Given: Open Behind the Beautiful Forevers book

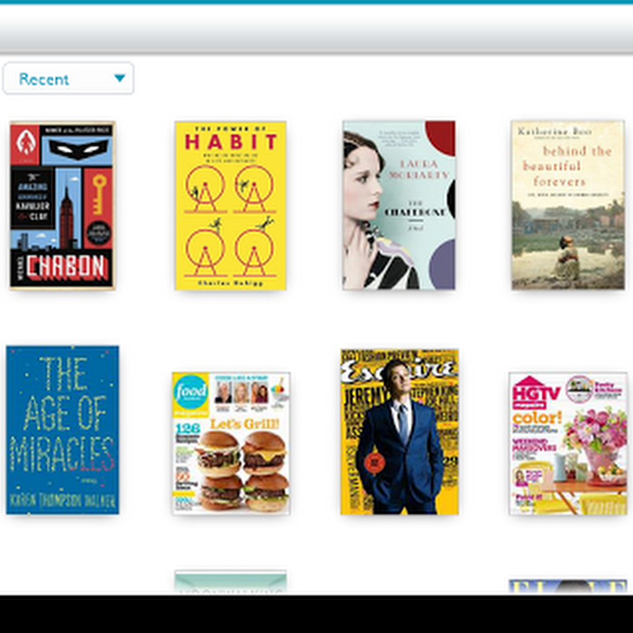Looking at the screenshot, I should click(x=568, y=205).
